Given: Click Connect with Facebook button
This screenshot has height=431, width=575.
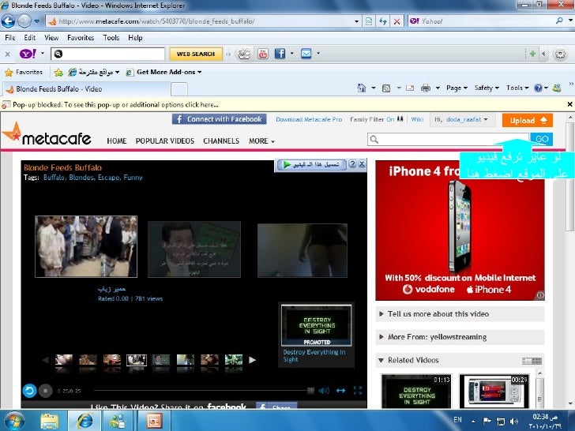Looking at the screenshot, I should (x=220, y=119).
